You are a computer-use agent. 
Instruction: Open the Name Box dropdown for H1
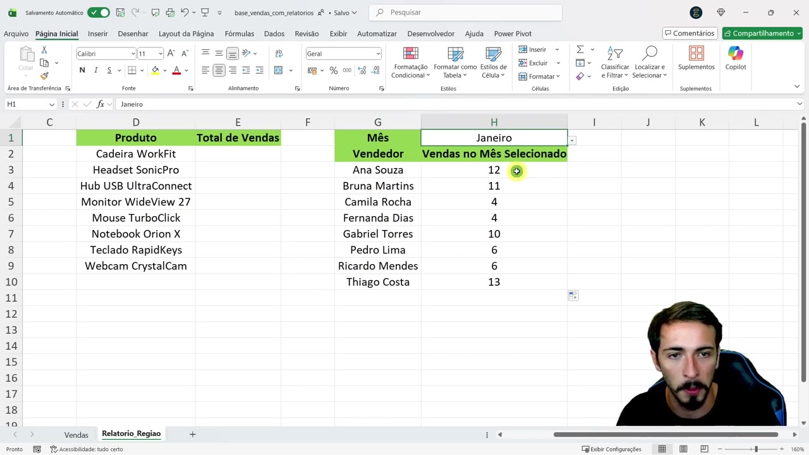pyautogui.click(x=51, y=104)
